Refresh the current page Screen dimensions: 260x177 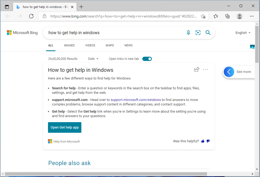[31, 16]
